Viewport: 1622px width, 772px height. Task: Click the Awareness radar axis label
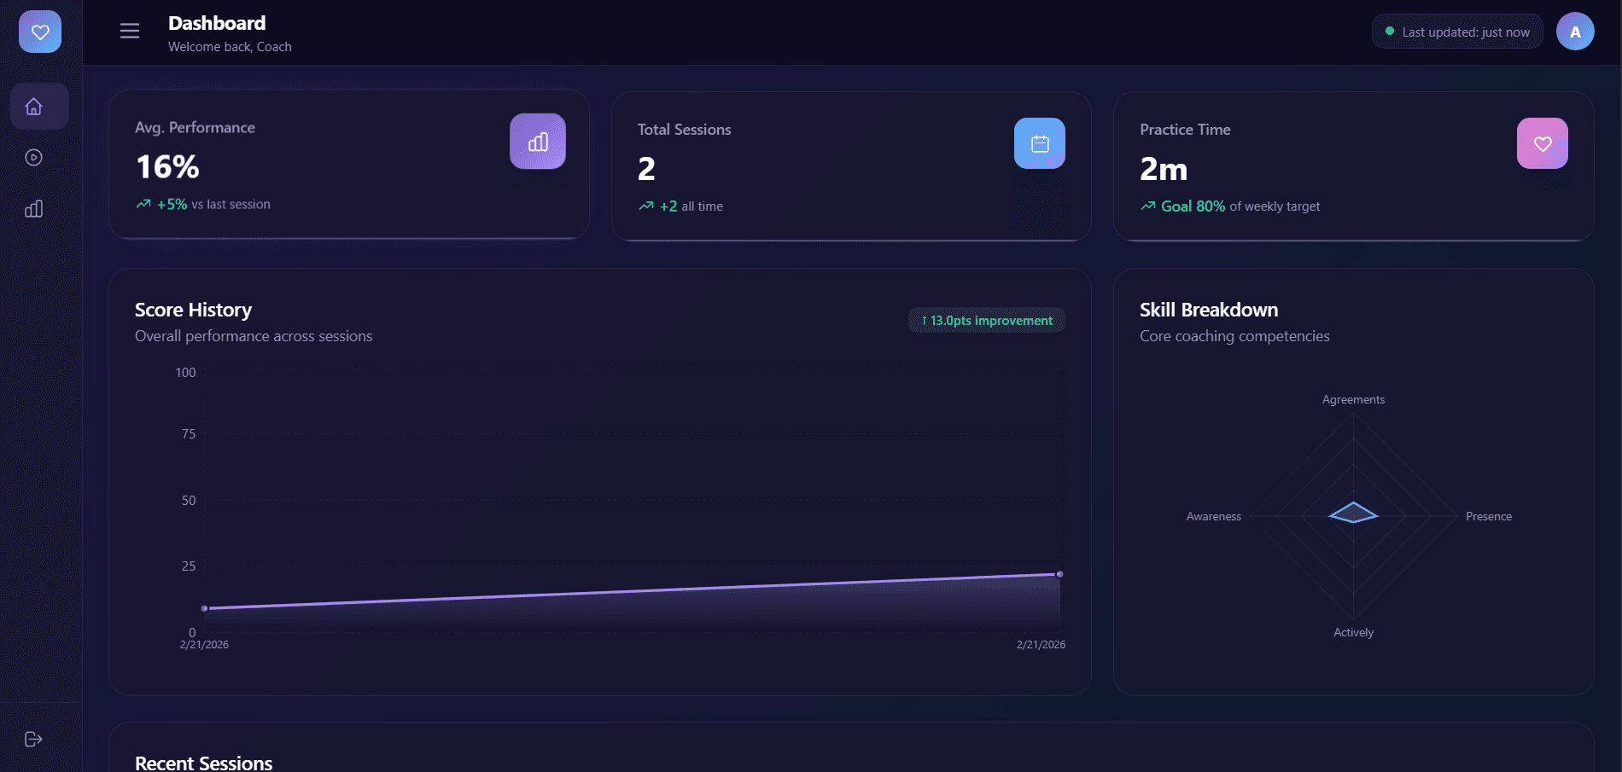point(1214,516)
